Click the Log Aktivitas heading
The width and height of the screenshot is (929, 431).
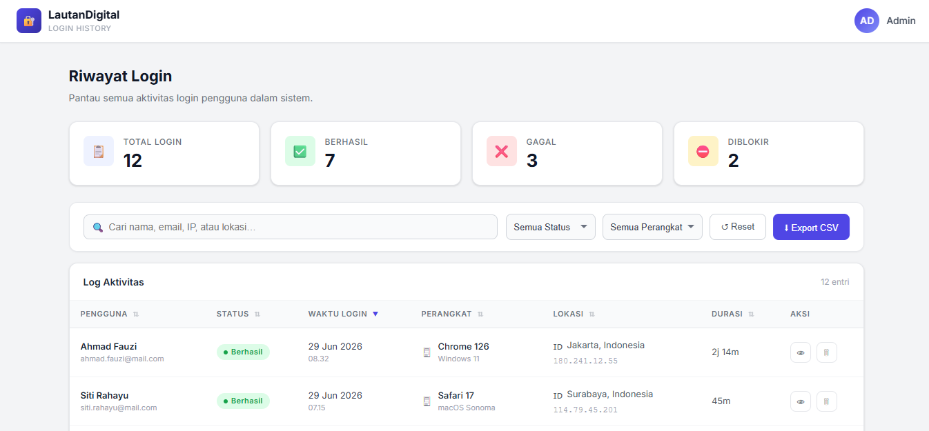pos(114,282)
